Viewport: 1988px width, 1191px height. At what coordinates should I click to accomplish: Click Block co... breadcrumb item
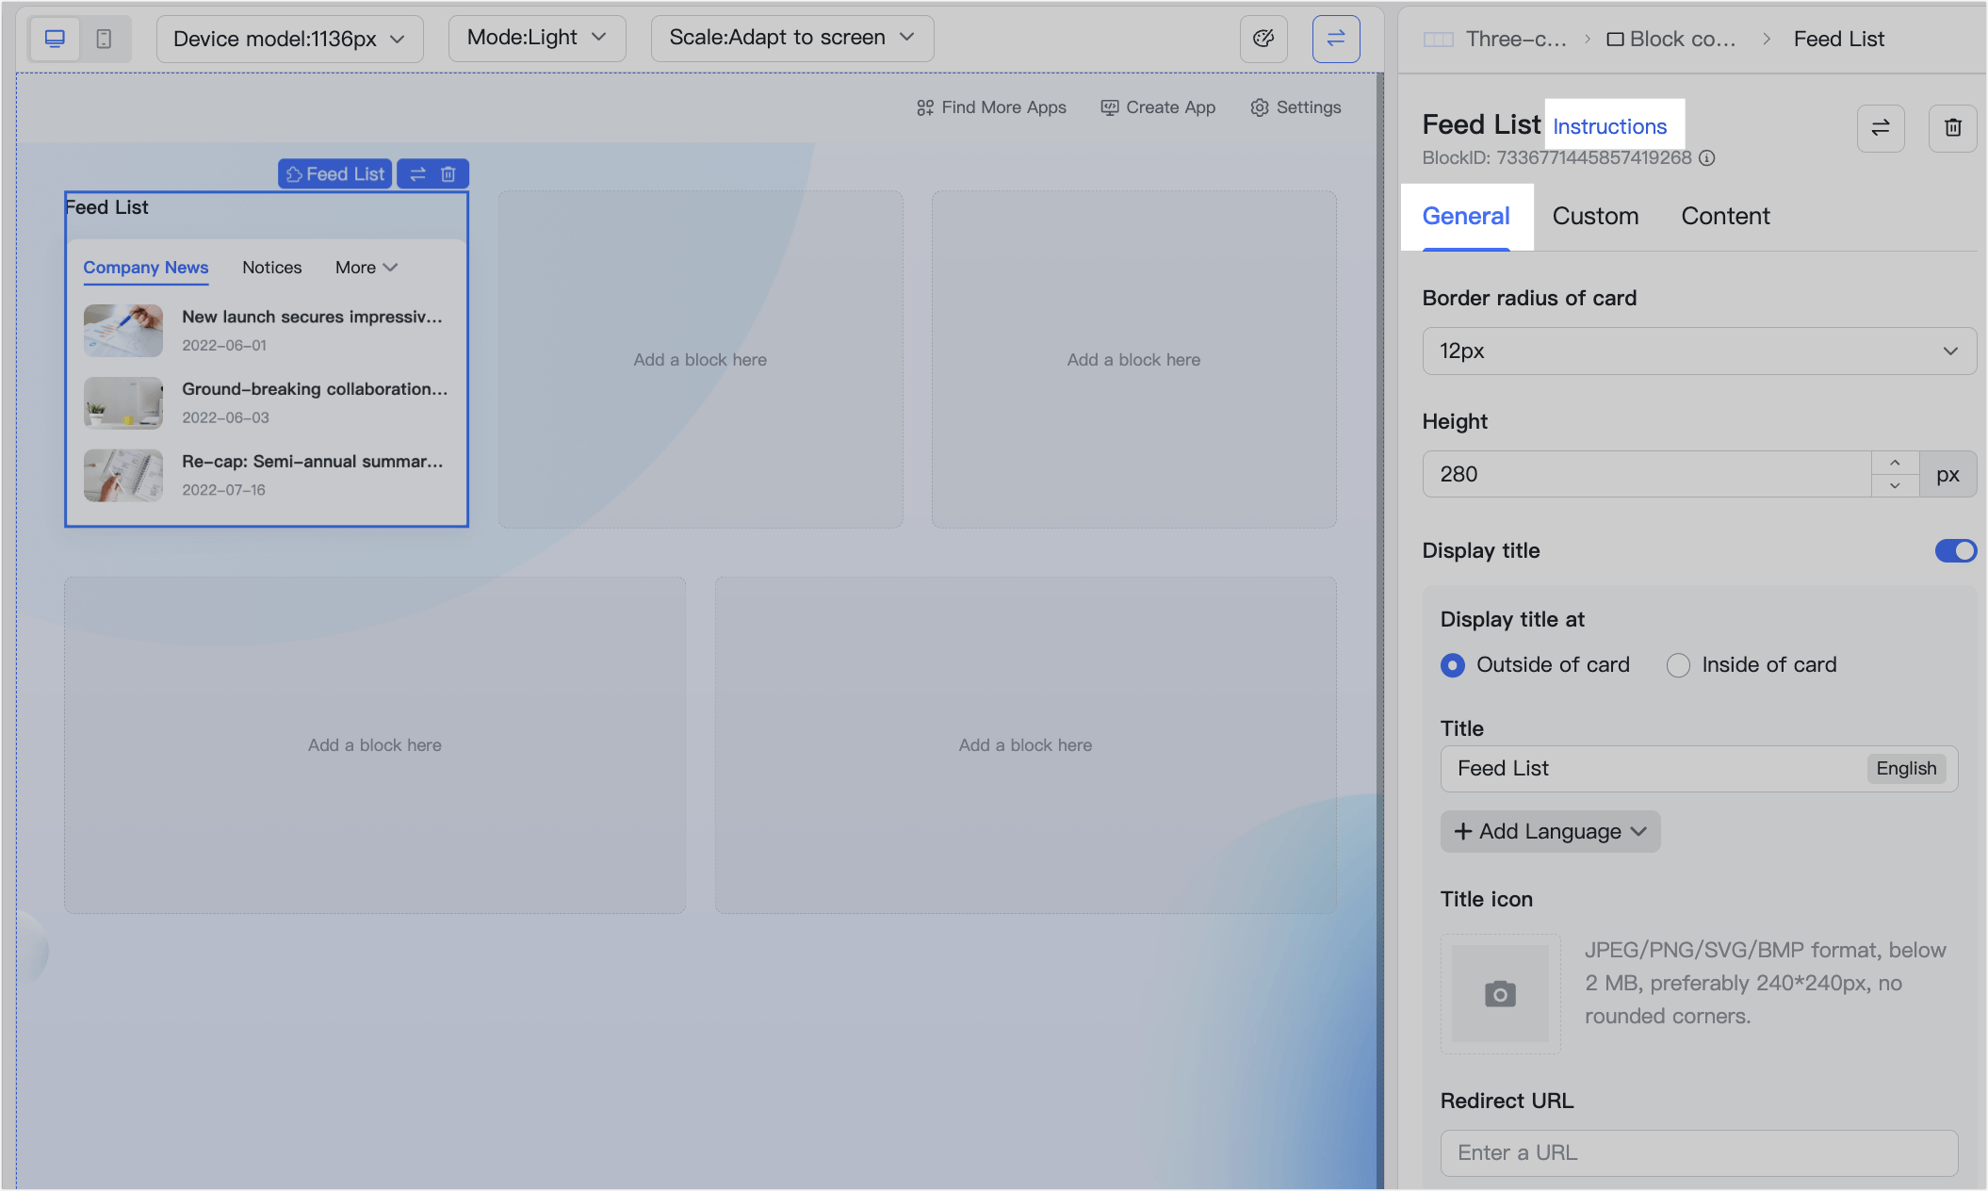1670,39
